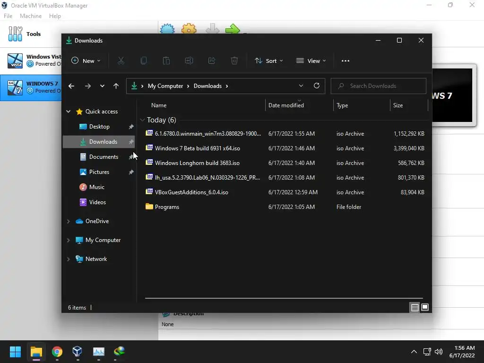Click the Copy icon in Downloads toolbar
This screenshot has height=363, width=484.
[x=144, y=61]
